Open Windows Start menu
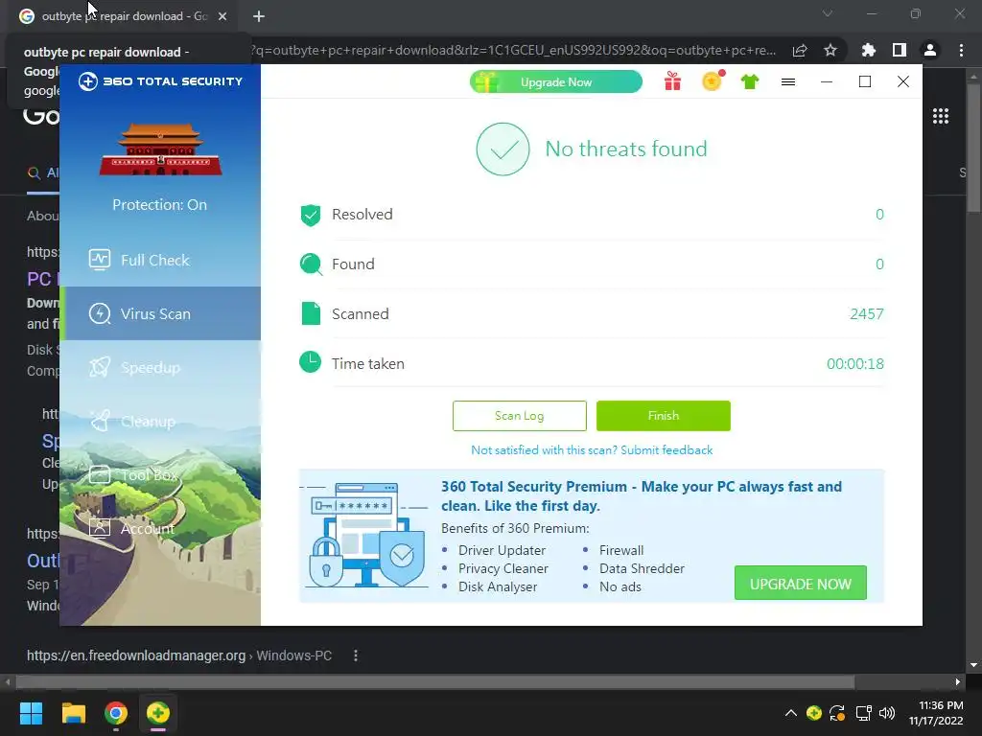 (31, 713)
